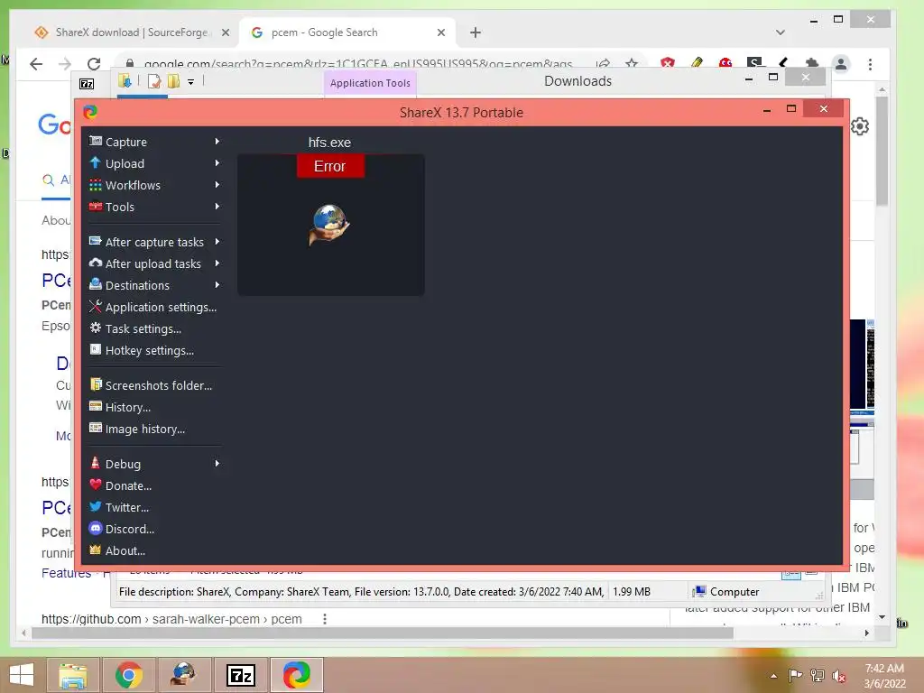Switch to the ShareX download SourceForge tab
The image size is (924, 693).
[132, 32]
